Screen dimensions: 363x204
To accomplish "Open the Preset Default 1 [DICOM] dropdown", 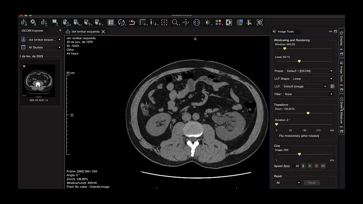I will click(310, 71).
